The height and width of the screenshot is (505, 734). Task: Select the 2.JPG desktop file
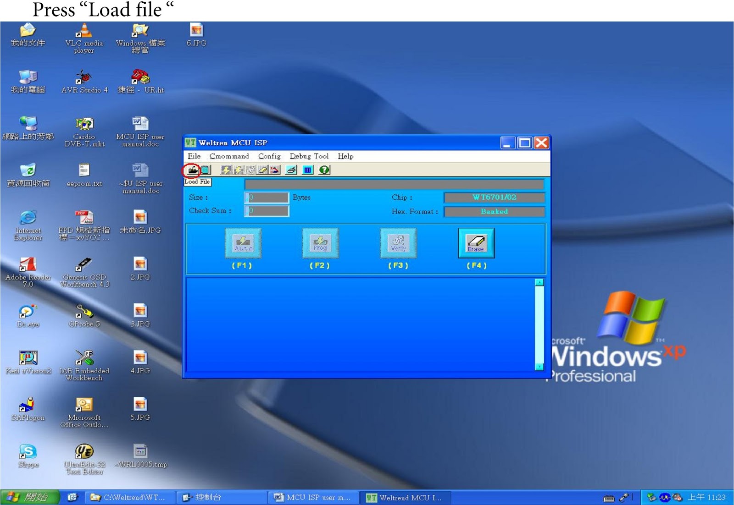point(140,269)
